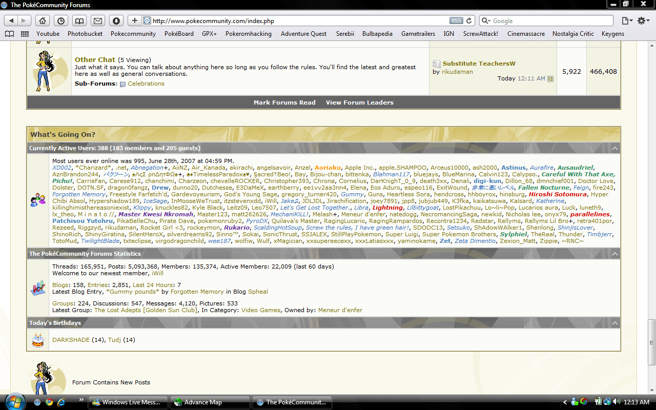Switch to Windows Live Messenger taskbar button
Image resolution: width=656 pixels, height=410 pixels.
[128, 402]
